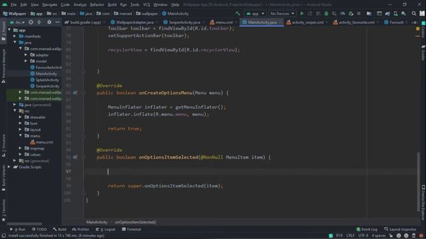Expand the manifests folder
The image size is (426, 239).
point(15,36)
